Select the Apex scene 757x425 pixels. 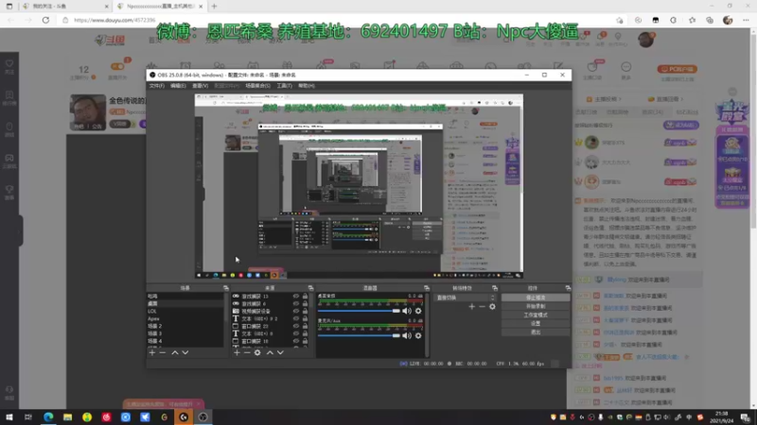pyautogui.click(x=185, y=318)
